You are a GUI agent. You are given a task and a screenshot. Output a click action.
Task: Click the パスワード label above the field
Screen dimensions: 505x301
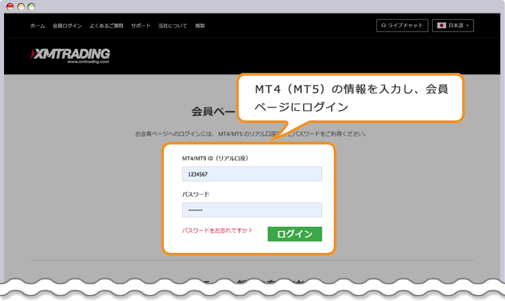coord(195,195)
